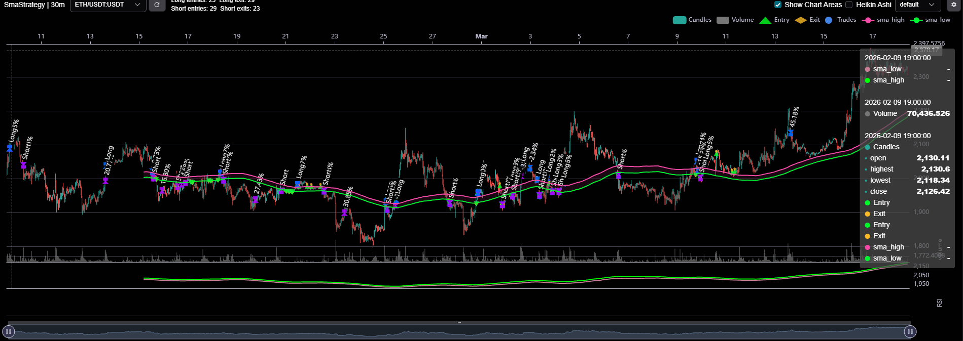The height and width of the screenshot is (341, 963).
Task: Enable the Heikin Ashi checkbox
Action: point(849,5)
